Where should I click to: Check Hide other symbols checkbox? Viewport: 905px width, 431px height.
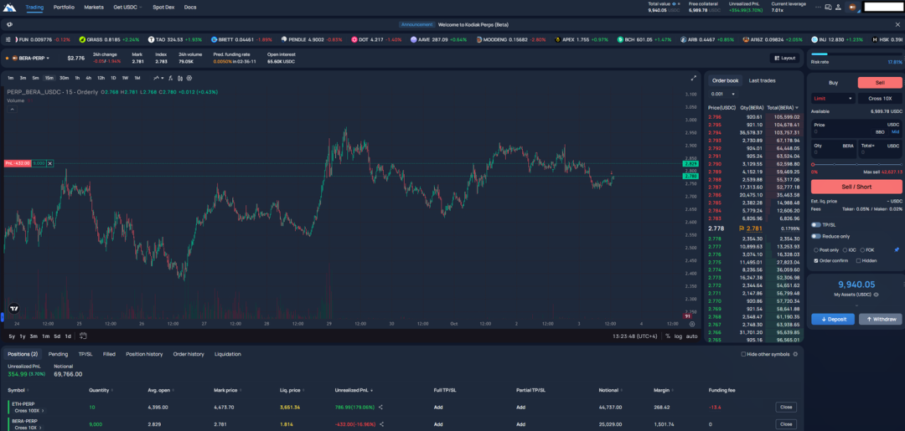743,354
